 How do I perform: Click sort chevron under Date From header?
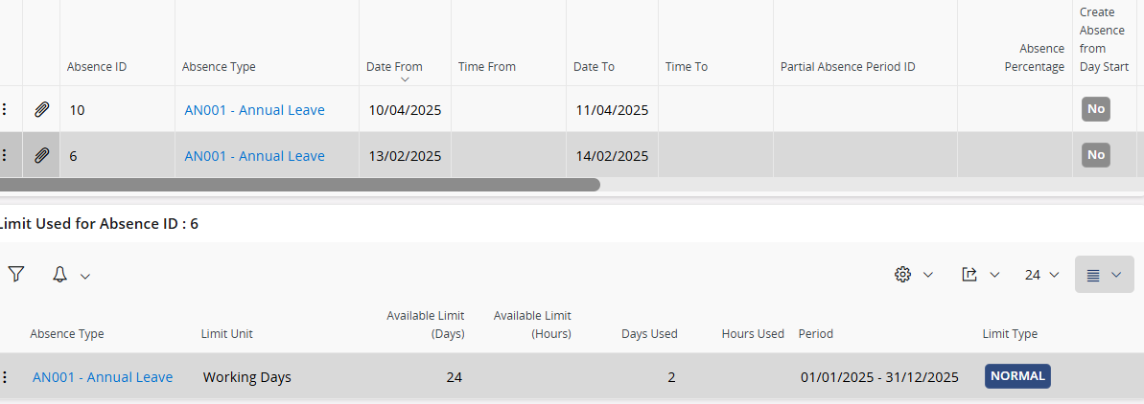(406, 79)
